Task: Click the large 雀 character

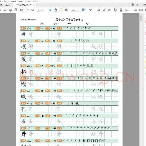Action: (23, 121)
